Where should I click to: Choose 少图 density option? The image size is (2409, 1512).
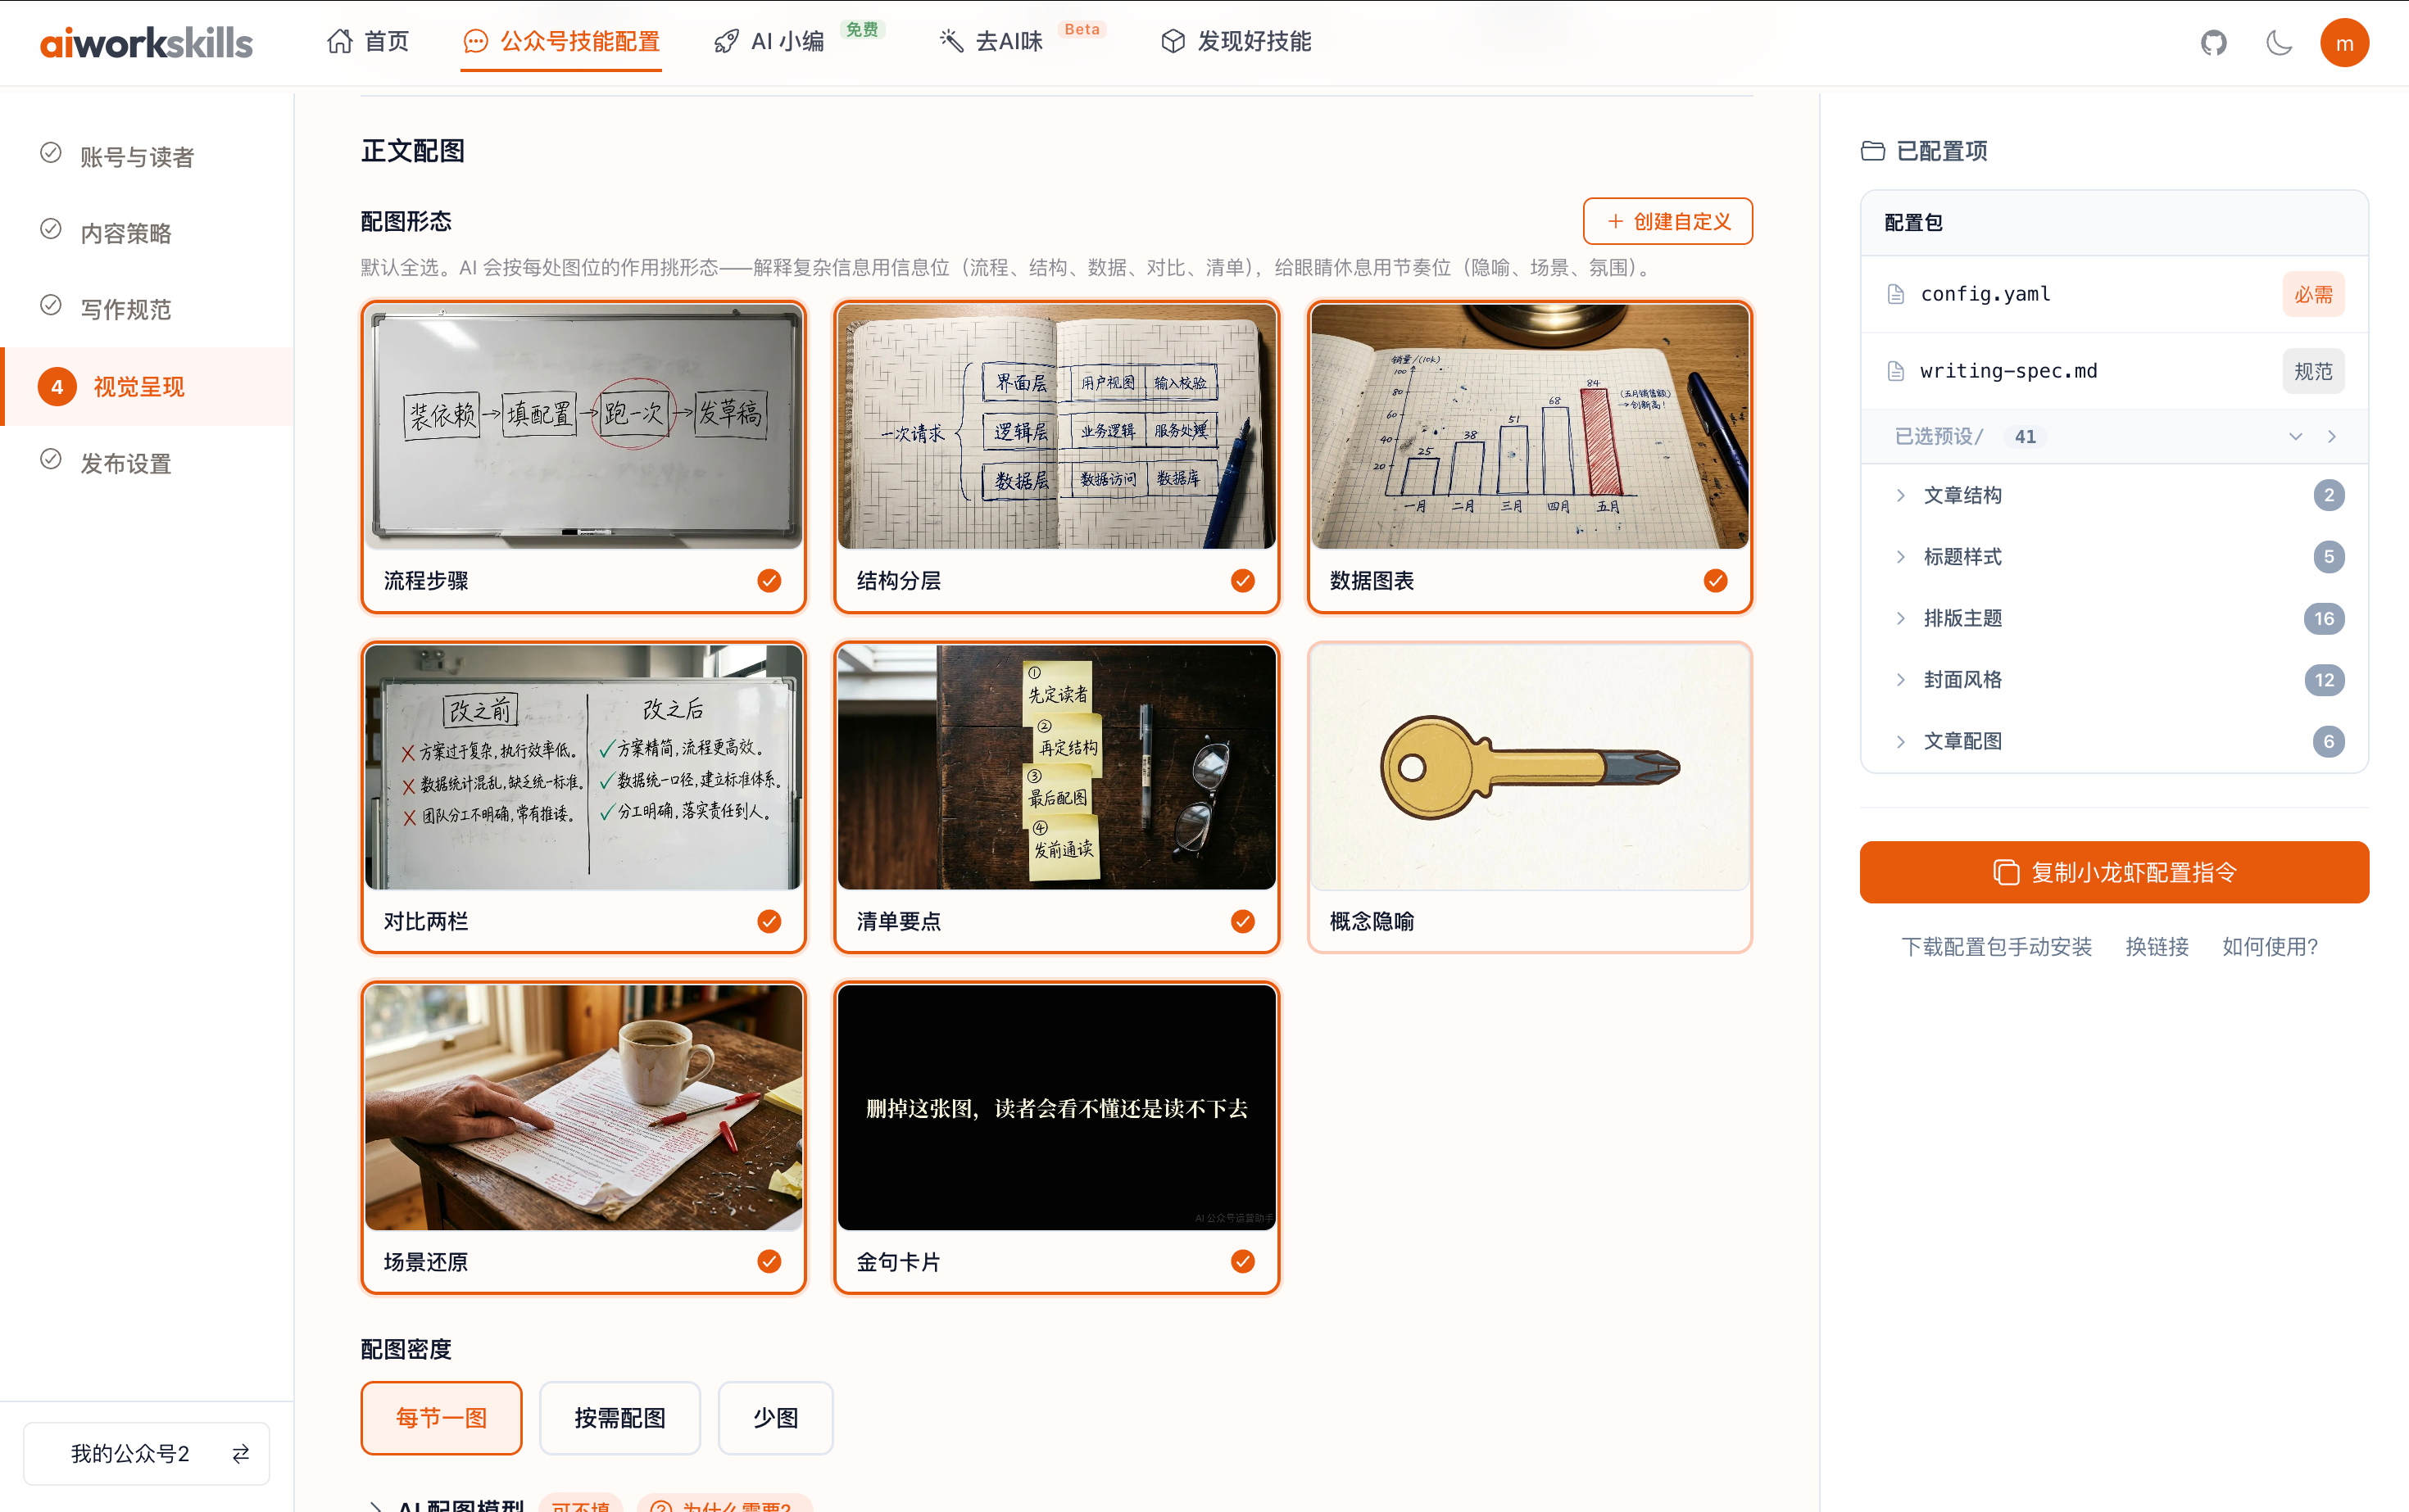coord(775,1418)
